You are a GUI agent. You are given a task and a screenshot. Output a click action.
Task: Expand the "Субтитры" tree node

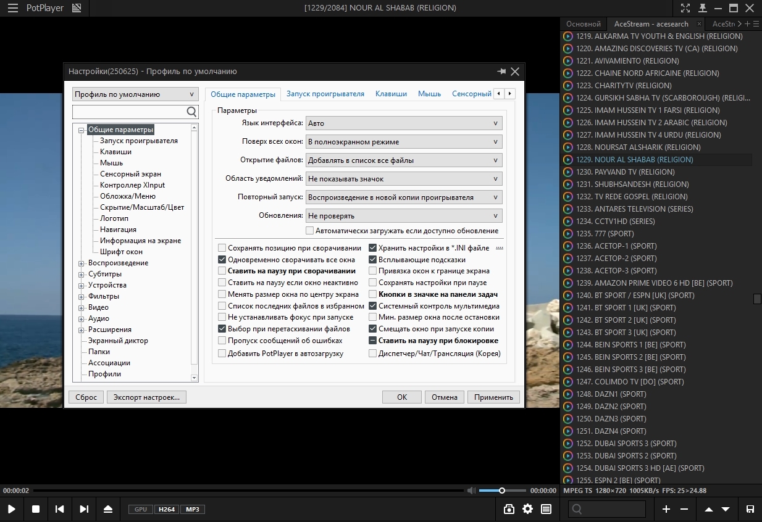click(x=81, y=274)
